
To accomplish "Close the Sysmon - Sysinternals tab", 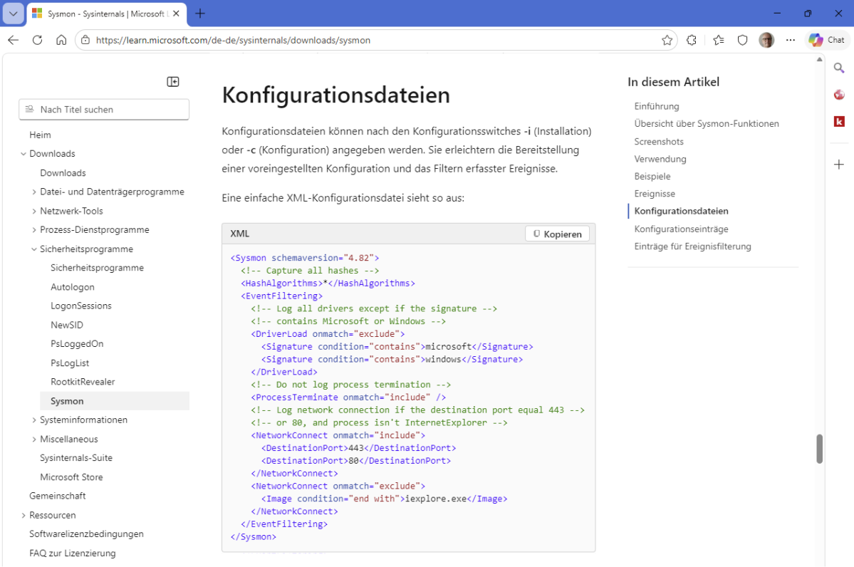I will [176, 14].
